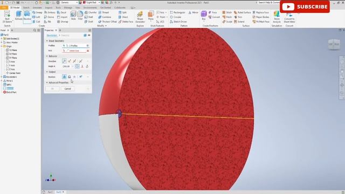Select the Hole tool
345x194 pixels.
pyautogui.click(x=73, y=16)
